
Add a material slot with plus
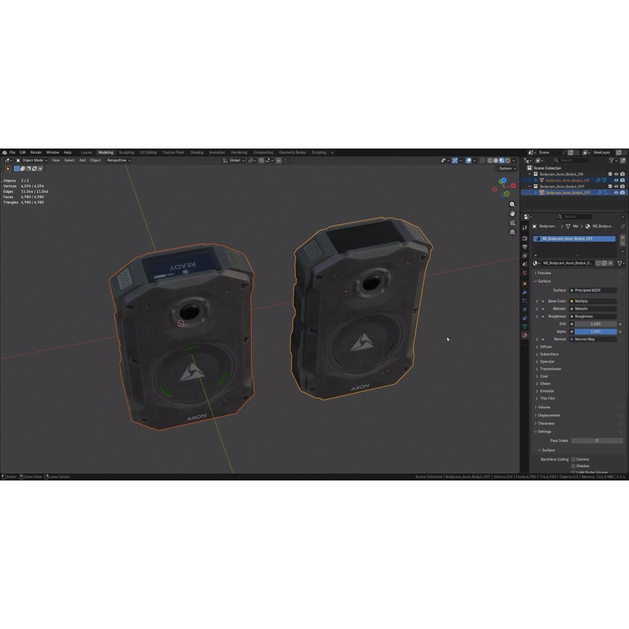(x=623, y=238)
